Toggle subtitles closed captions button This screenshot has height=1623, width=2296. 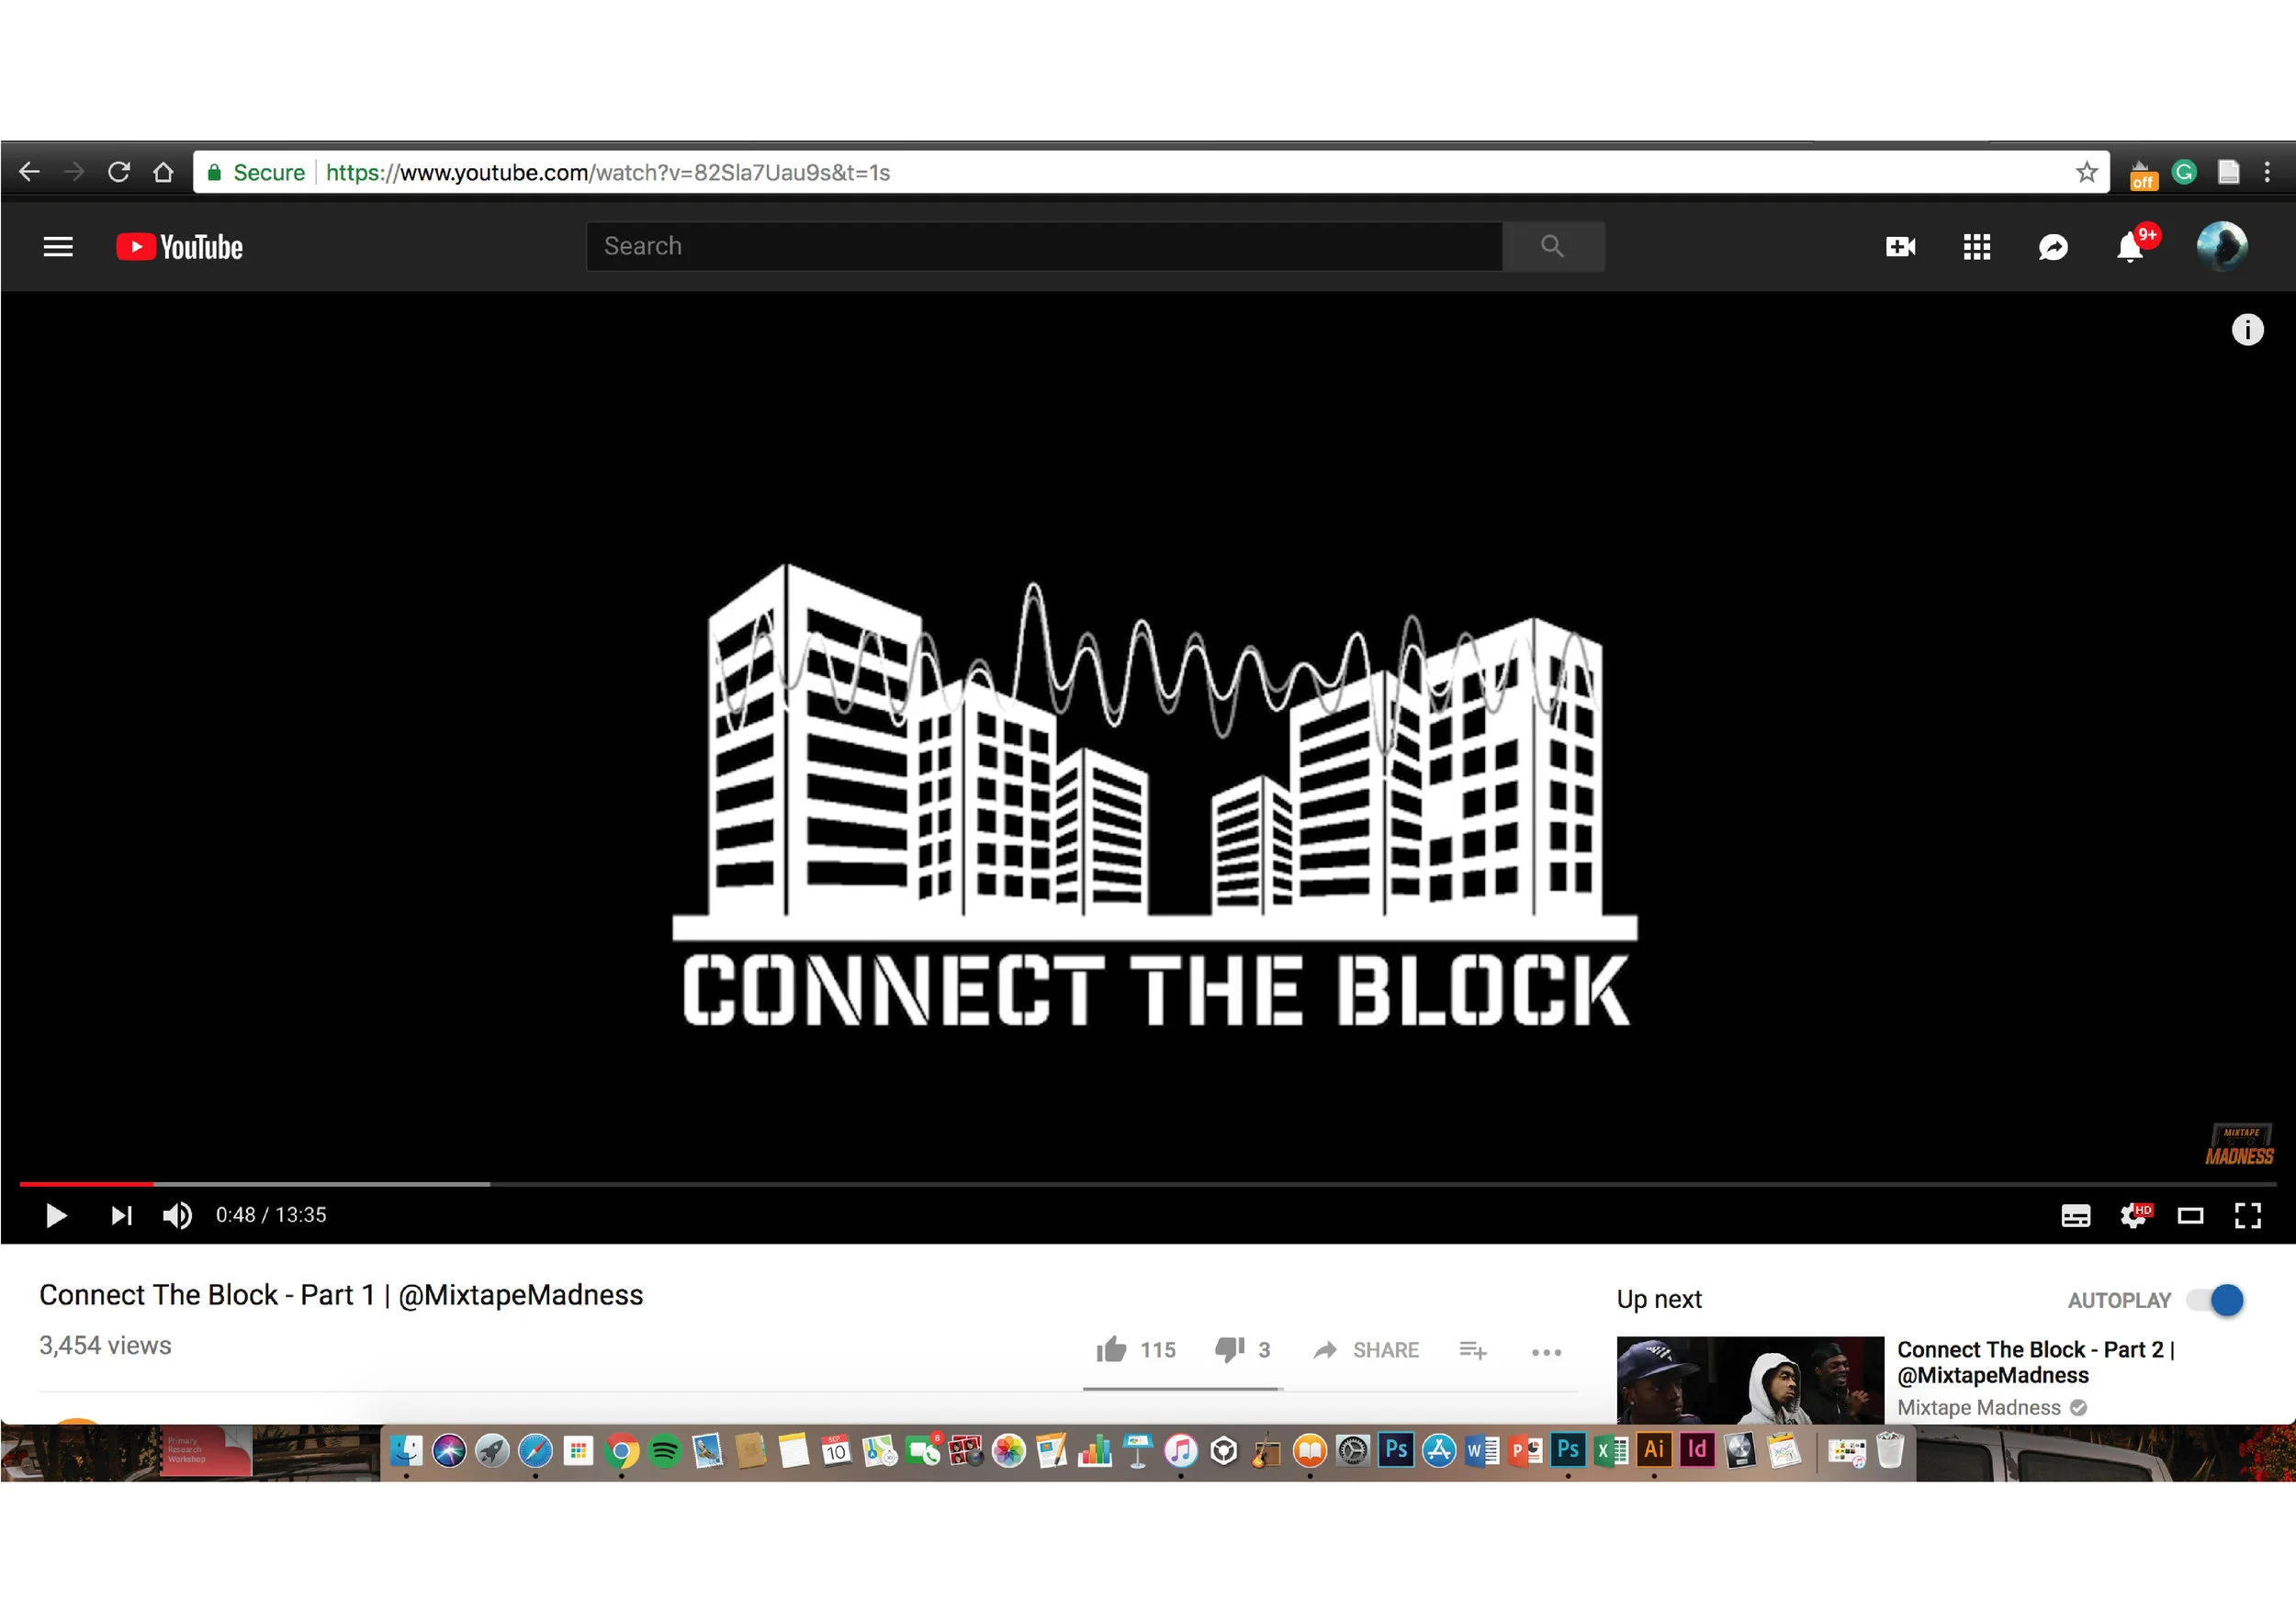2075,1216
